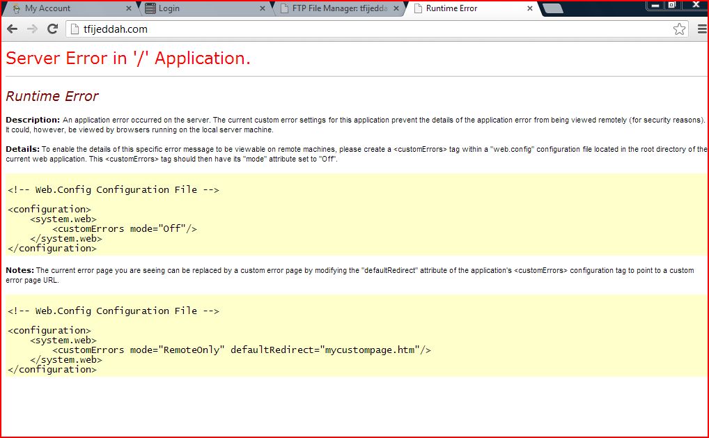The width and height of the screenshot is (709, 438).
Task: Click the forward navigation arrow
Action: coord(32,29)
